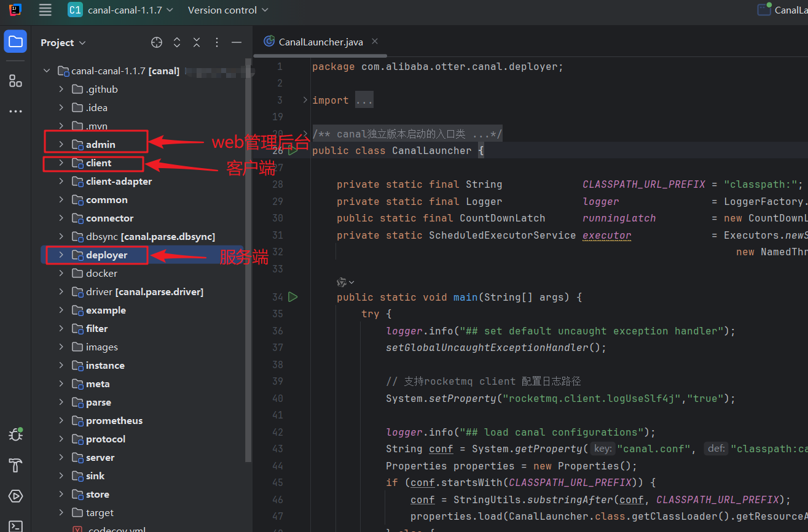Screen dimensions: 808x532
Task: Hide the Project panel minimize icon
Action: (x=237, y=42)
